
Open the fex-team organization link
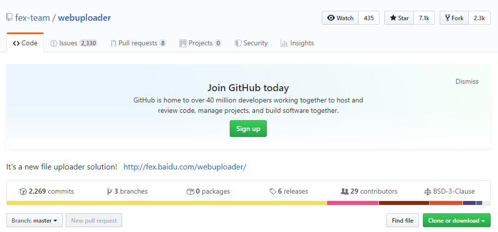(33, 17)
